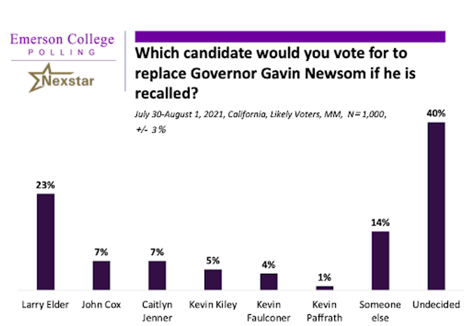This screenshot has width=471, height=326.
Task: Click the Emerson College Polling logo text
Action: tap(62, 44)
